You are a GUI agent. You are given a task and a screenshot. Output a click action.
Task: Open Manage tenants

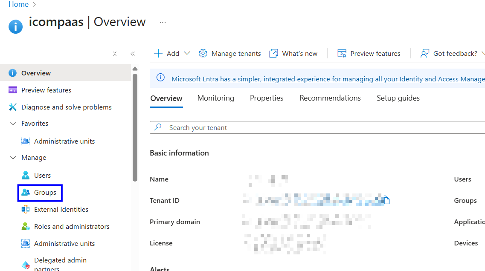click(x=236, y=53)
